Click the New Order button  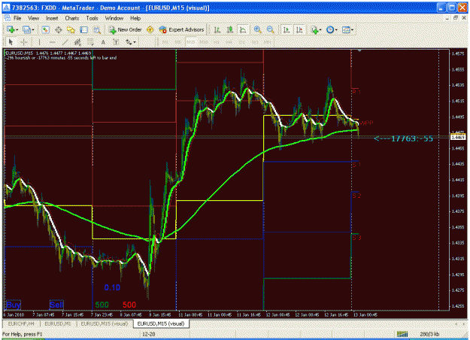coord(126,29)
